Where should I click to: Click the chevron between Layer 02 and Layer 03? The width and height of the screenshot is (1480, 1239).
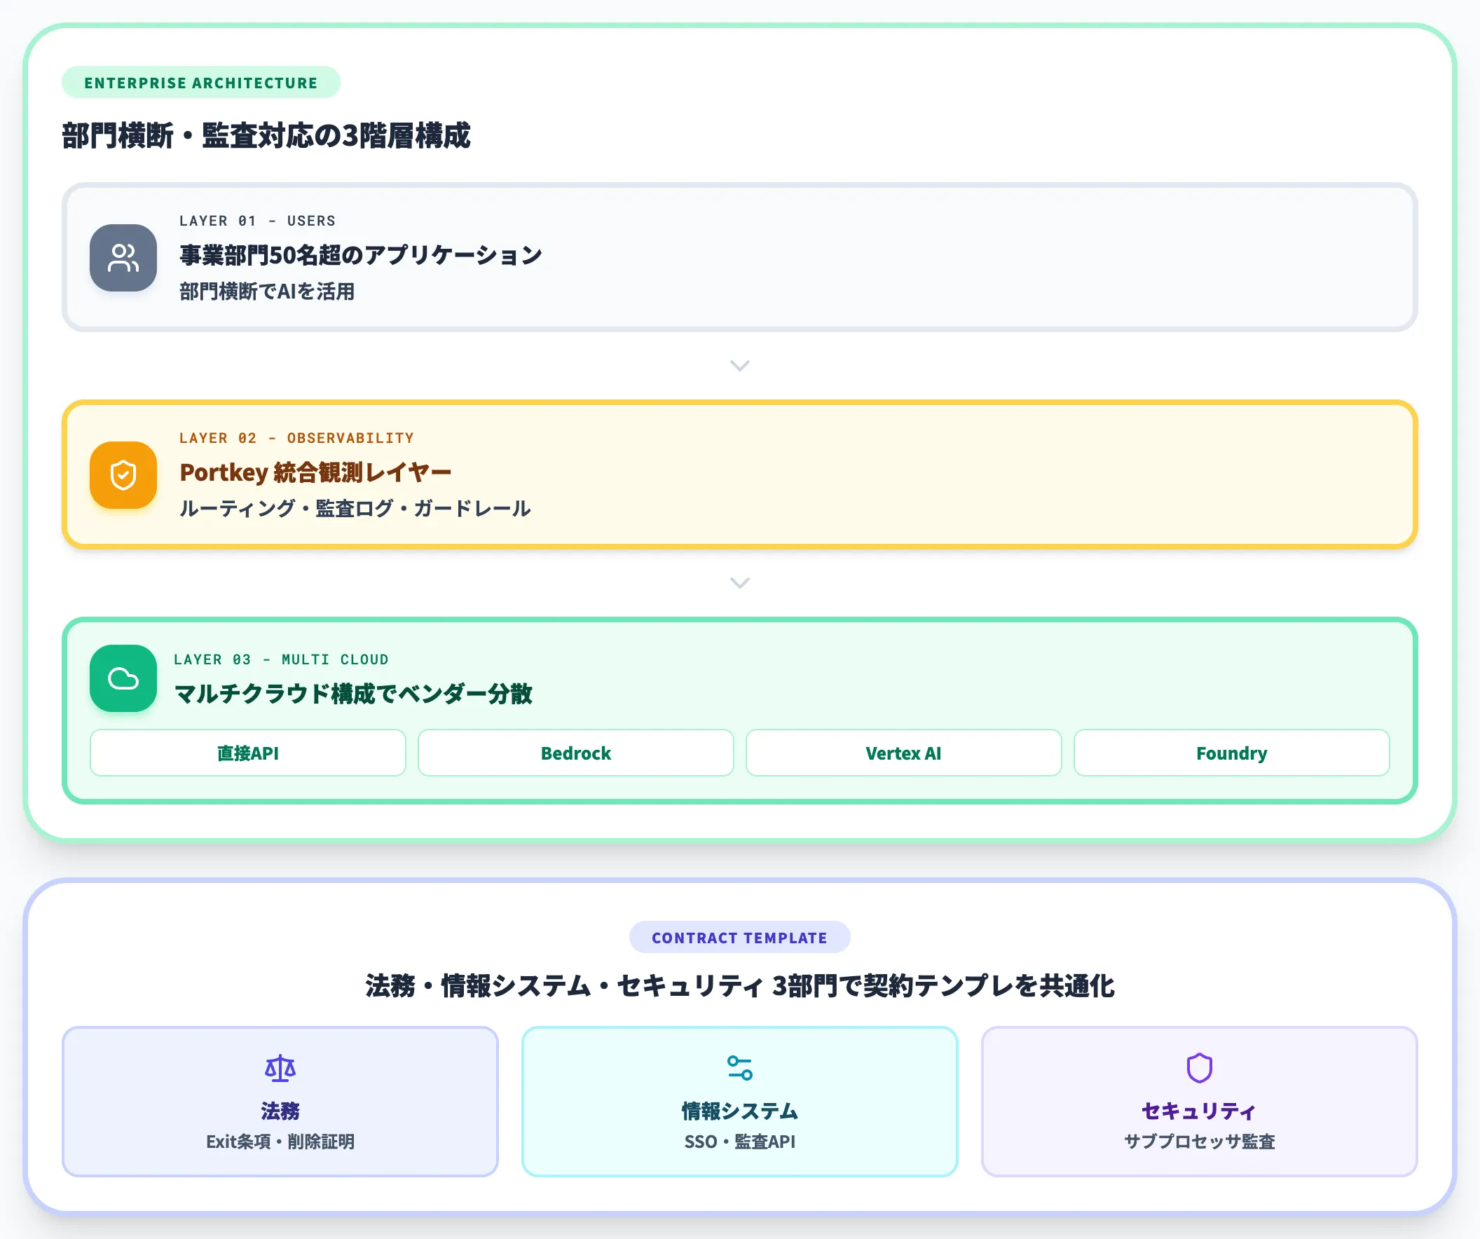[x=740, y=583]
